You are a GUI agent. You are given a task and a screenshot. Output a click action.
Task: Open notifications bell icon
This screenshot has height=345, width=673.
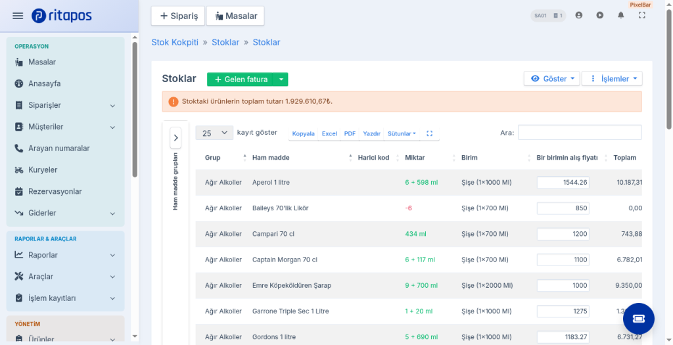click(620, 16)
